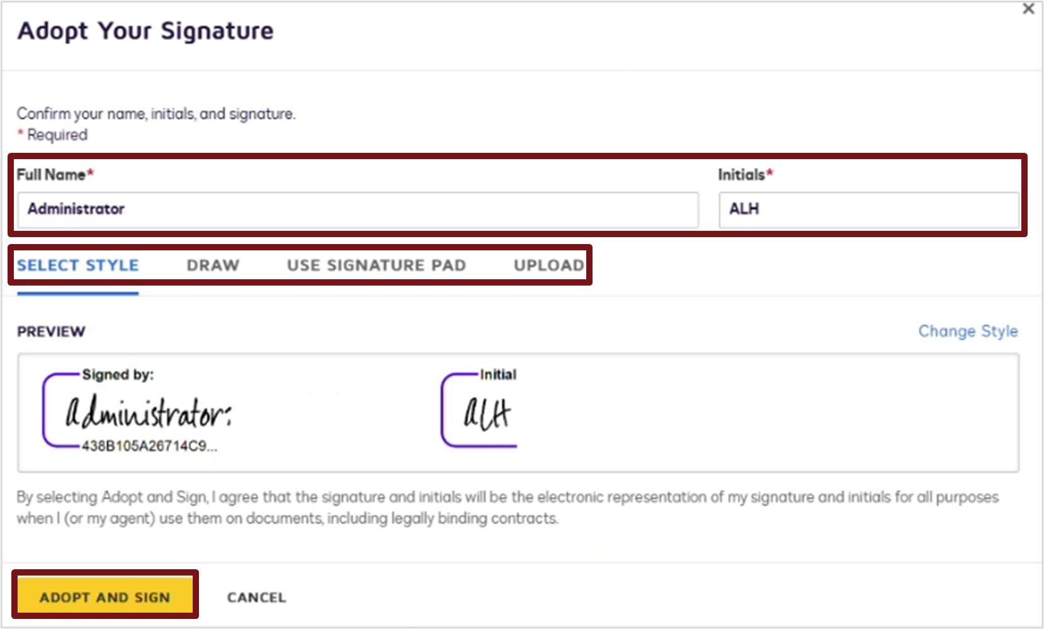Click the Full Name input field
Viewport: 1044px width, 629px height.
point(358,209)
